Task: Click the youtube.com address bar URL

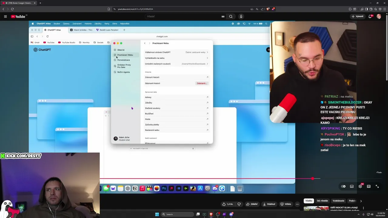Action: 135,9
